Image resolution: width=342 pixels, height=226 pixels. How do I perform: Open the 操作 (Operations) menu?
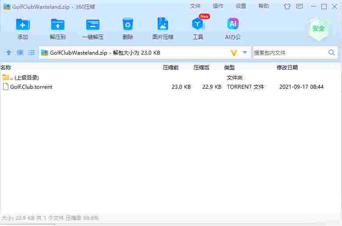218,6
